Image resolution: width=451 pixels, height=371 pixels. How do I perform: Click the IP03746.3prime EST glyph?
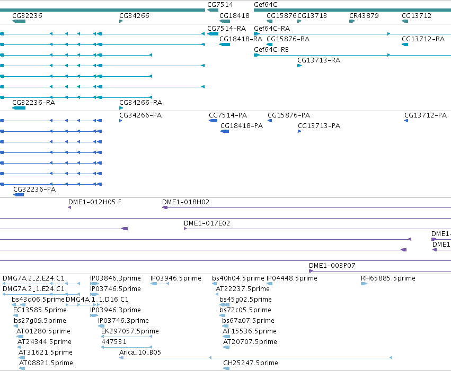(101, 326)
